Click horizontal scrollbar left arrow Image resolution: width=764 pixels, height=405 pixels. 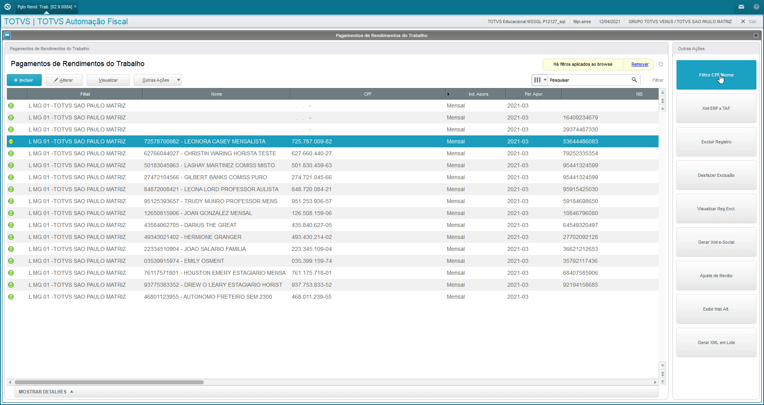point(10,382)
